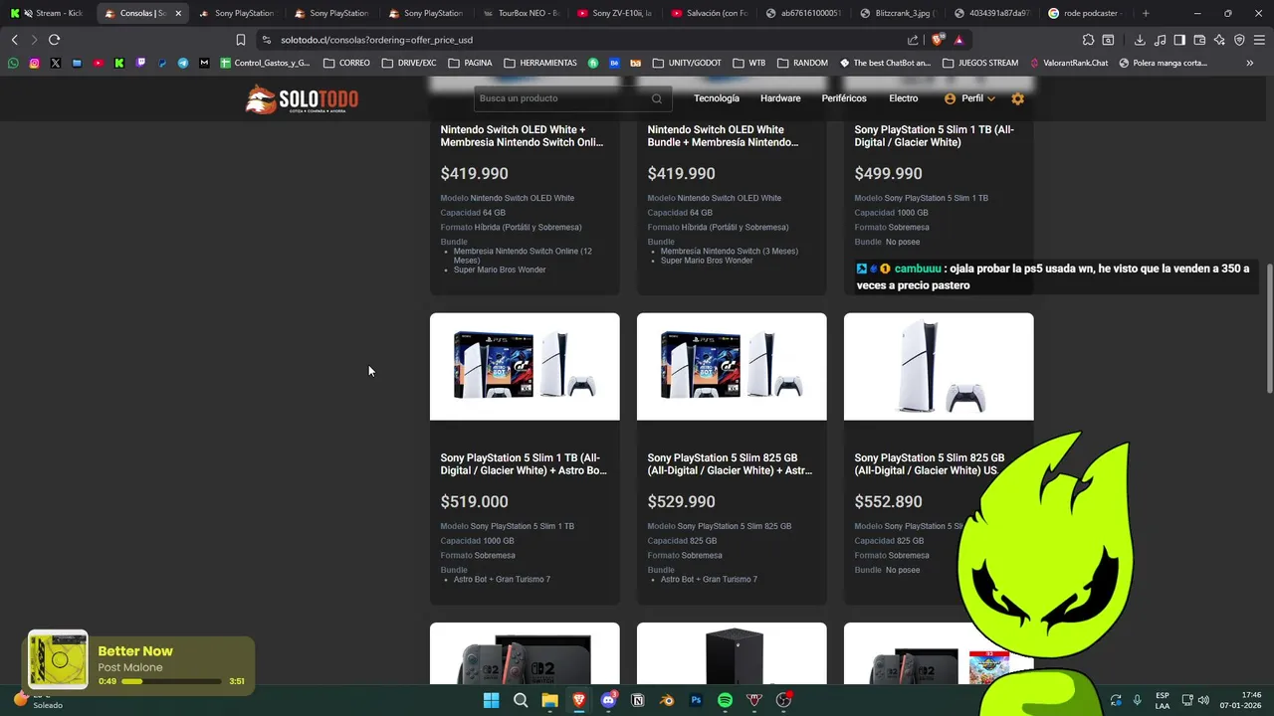Open the Twitch bookmark icon
1274x716 pixels.
pos(140,63)
